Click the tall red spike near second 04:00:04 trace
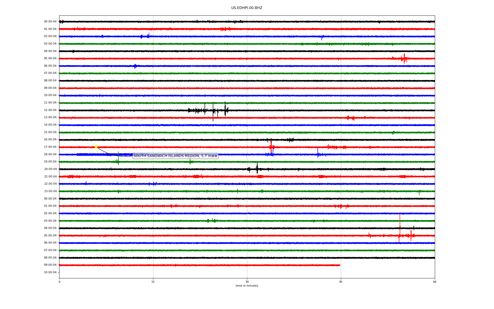Image resolution: width=494 pixels, height=309 pixels. click(x=400, y=224)
